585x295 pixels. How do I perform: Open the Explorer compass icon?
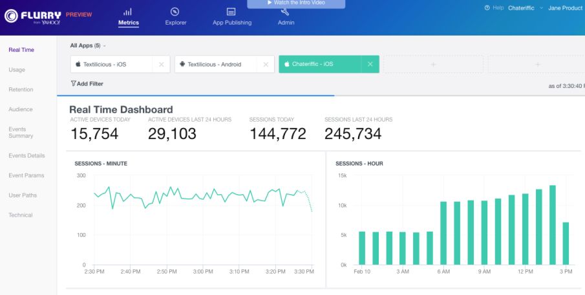175,12
